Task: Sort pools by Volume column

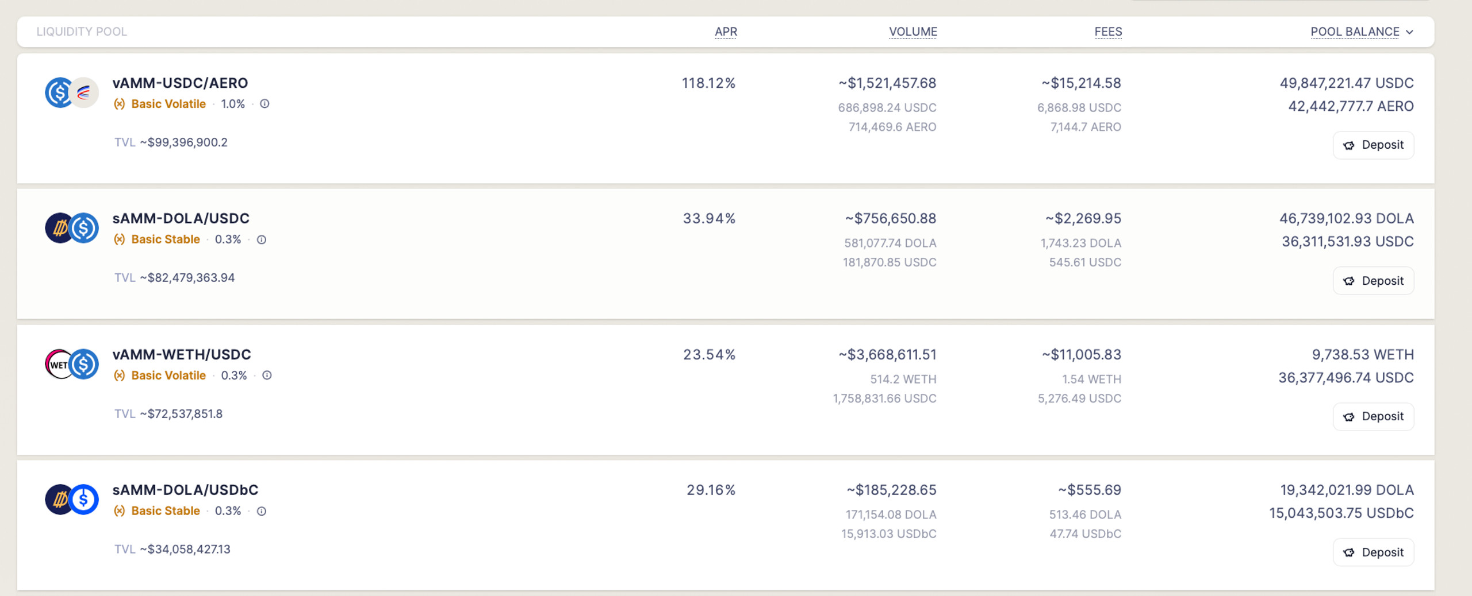Action: (x=913, y=32)
